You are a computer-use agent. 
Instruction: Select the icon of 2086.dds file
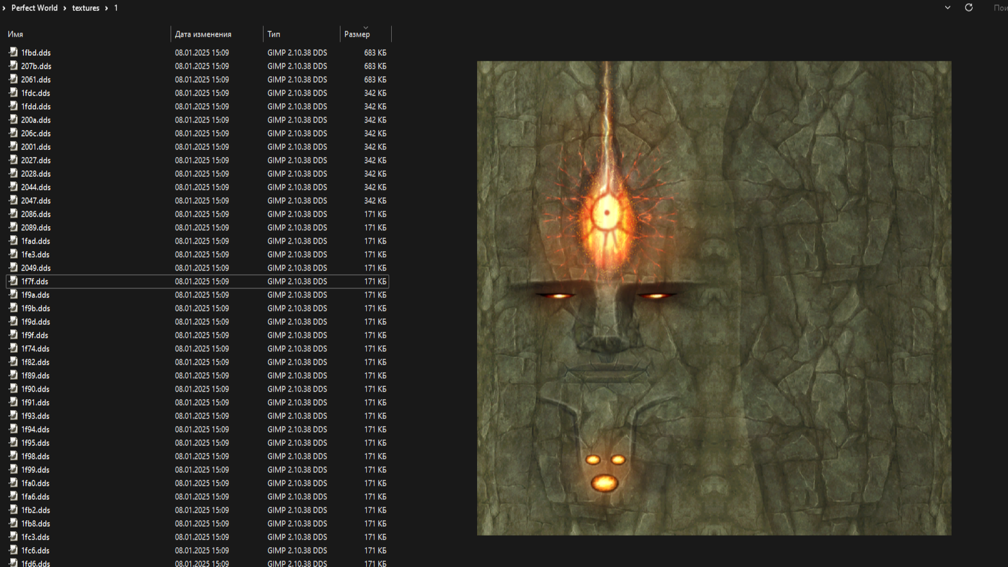coord(13,213)
